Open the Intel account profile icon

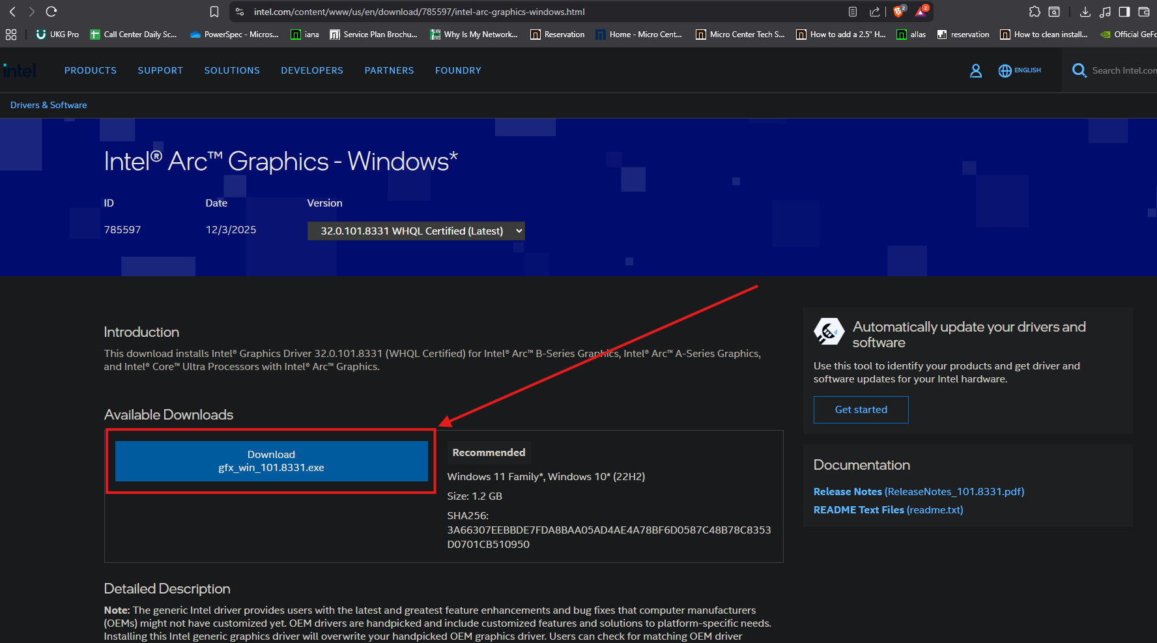coord(976,70)
